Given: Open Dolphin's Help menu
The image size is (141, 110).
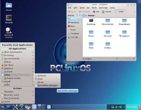Looking at the screenshot, I should [112, 8].
